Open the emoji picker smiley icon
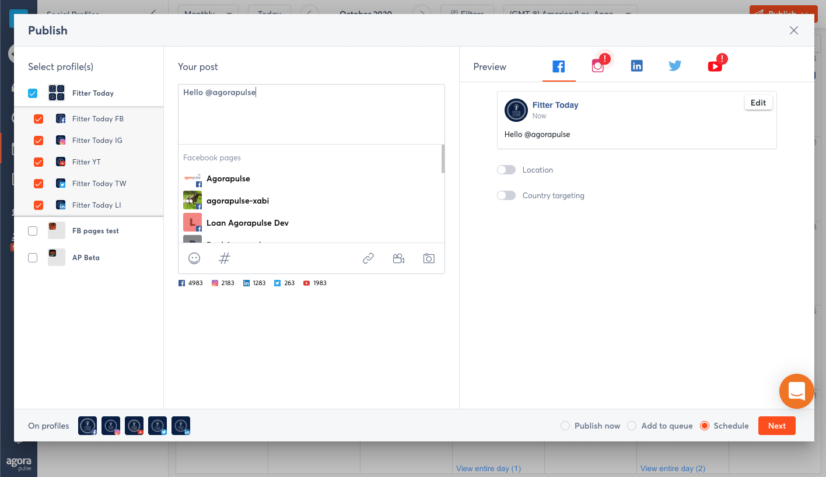The image size is (826, 477). pos(194,258)
